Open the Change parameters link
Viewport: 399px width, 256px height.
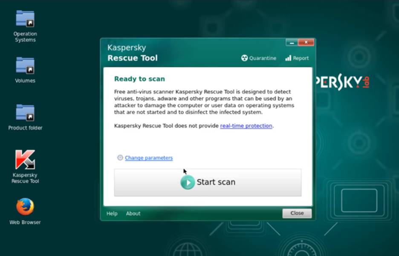point(149,158)
